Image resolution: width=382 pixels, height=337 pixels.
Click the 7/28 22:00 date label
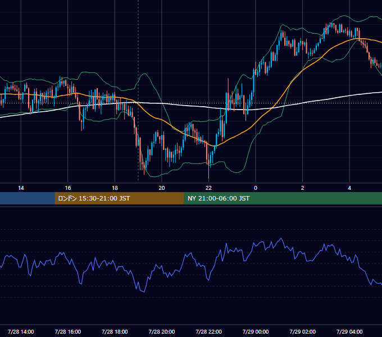point(208,331)
